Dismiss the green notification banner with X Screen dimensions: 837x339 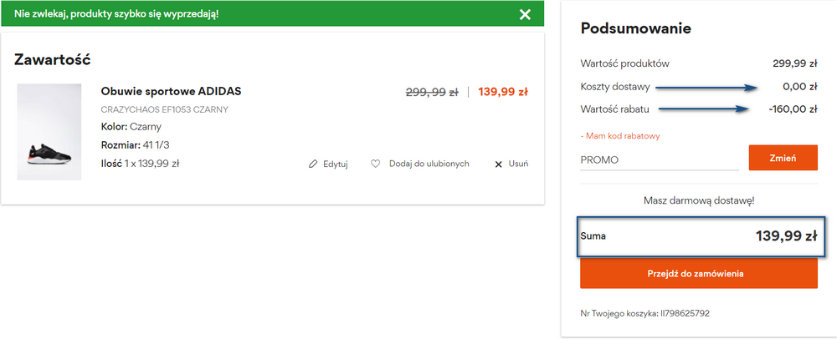click(526, 14)
